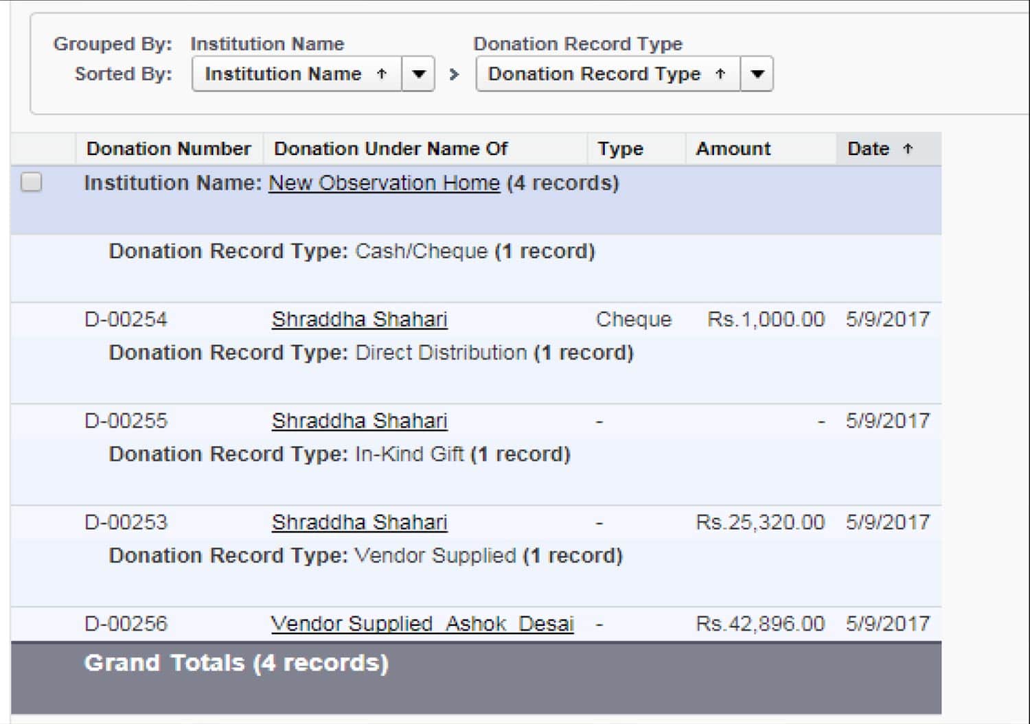Toggle Institution Name sort order button
Image resolution: width=1030 pixels, height=724 pixels.
[297, 74]
